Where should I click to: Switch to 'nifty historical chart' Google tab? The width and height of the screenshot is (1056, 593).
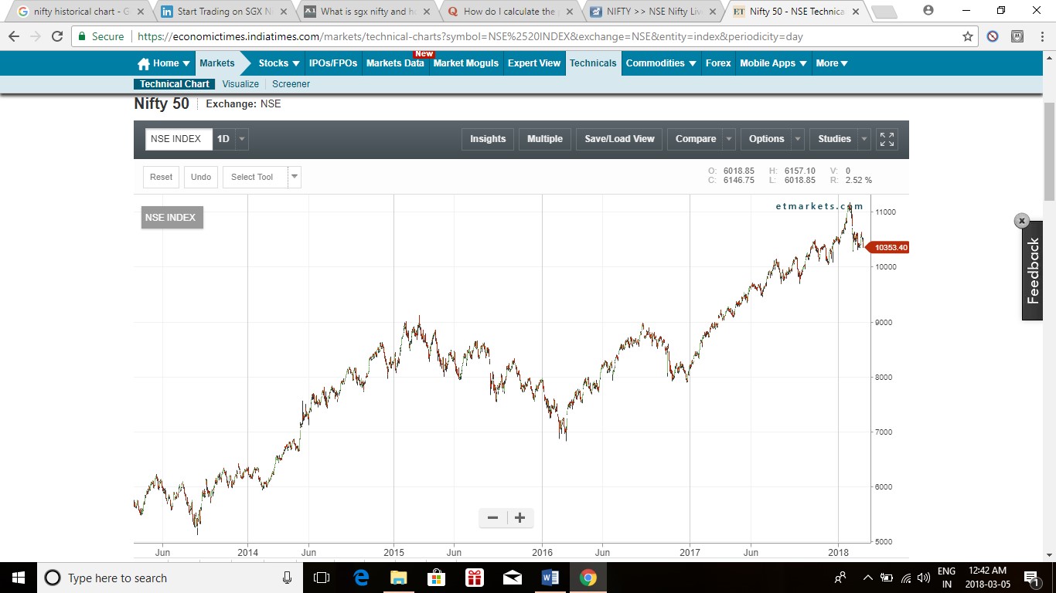click(x=80, y=12)
